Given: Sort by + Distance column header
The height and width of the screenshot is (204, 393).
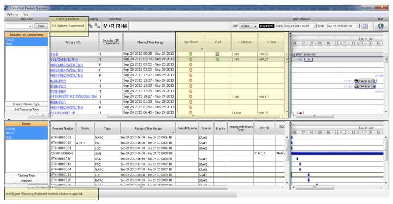Looking at the screenshot, I should (x=244, y=42).
